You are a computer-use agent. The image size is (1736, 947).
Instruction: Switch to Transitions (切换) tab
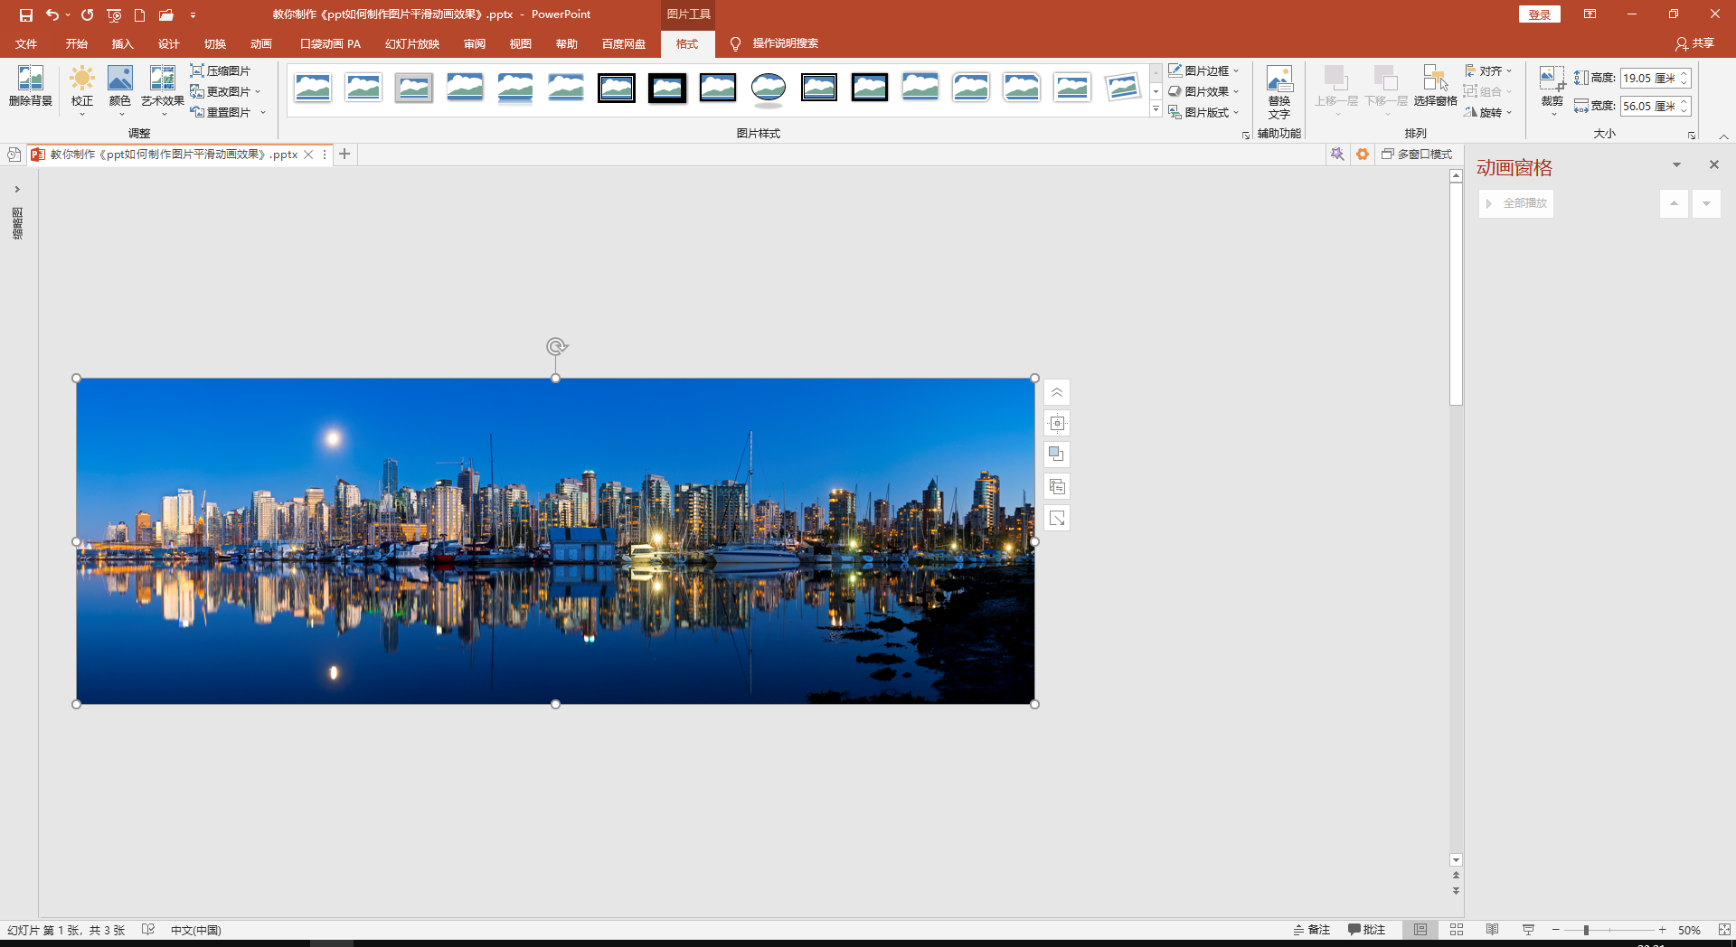tap(214, 43)
